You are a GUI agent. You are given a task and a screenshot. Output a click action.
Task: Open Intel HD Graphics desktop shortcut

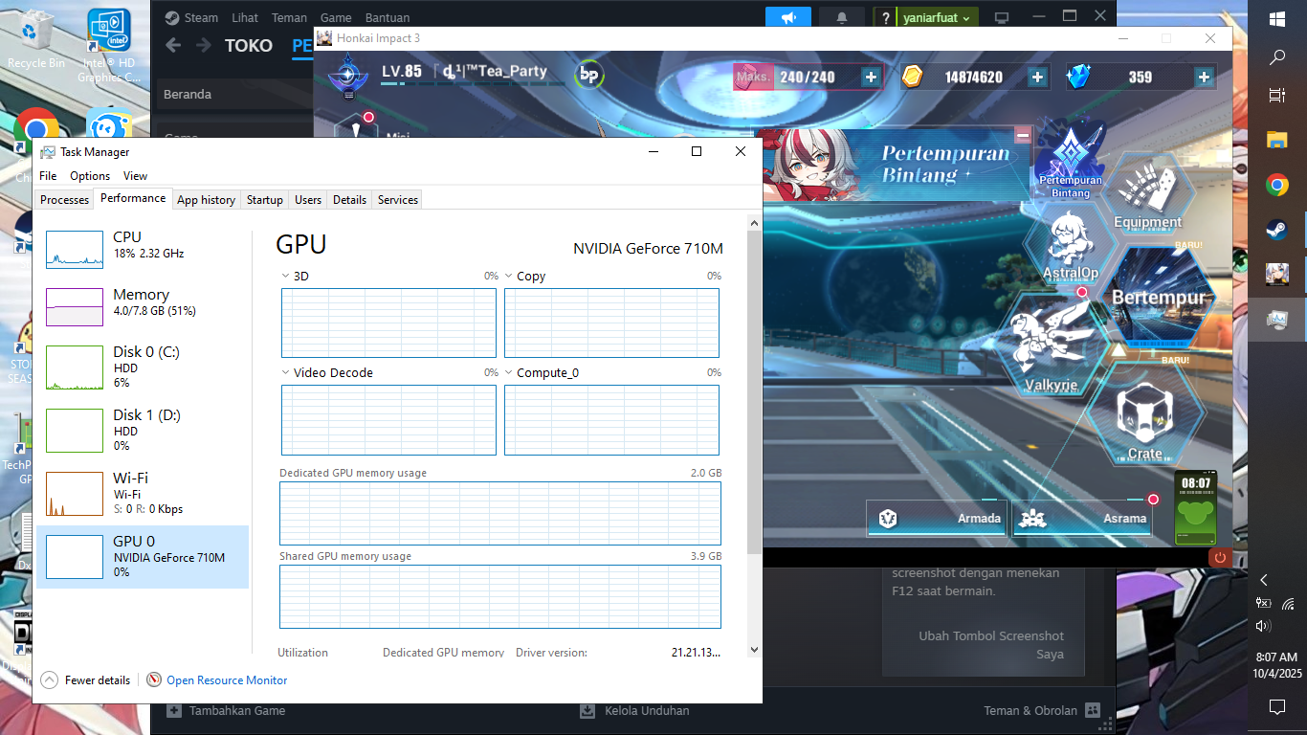click(108, 46)
